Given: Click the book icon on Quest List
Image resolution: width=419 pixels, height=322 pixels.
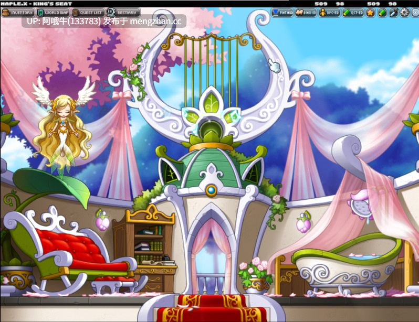Looking at the screenshot, I should [76, 13].
